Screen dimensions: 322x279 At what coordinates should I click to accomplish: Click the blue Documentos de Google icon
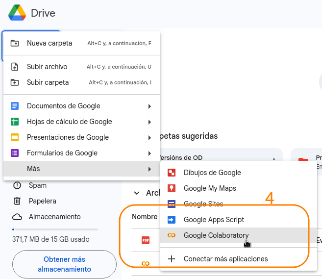click(x=15, y=106)
